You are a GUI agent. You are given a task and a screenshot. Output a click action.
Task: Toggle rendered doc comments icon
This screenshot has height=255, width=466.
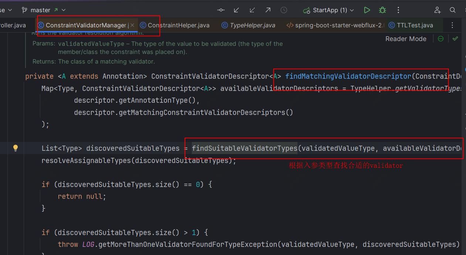(x=441, y=39)
